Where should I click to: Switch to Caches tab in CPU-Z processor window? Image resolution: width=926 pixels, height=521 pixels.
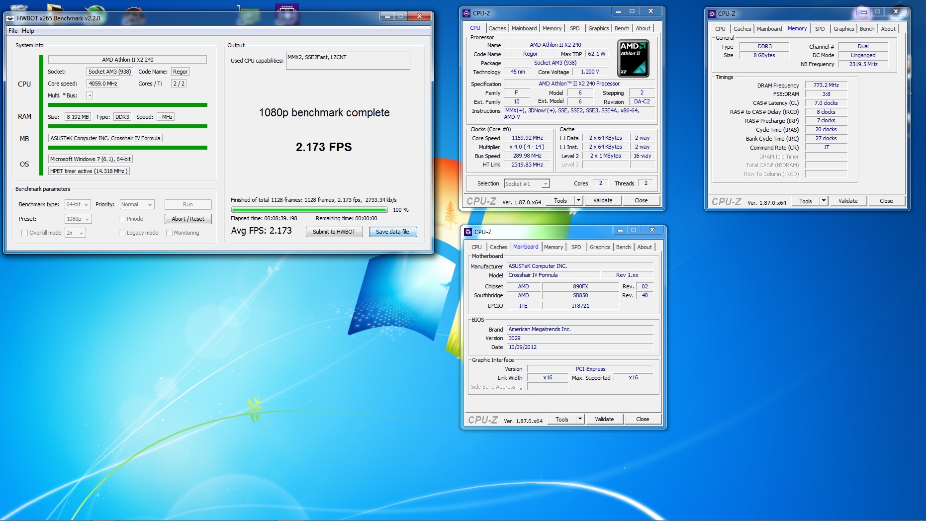click(497, 29)
